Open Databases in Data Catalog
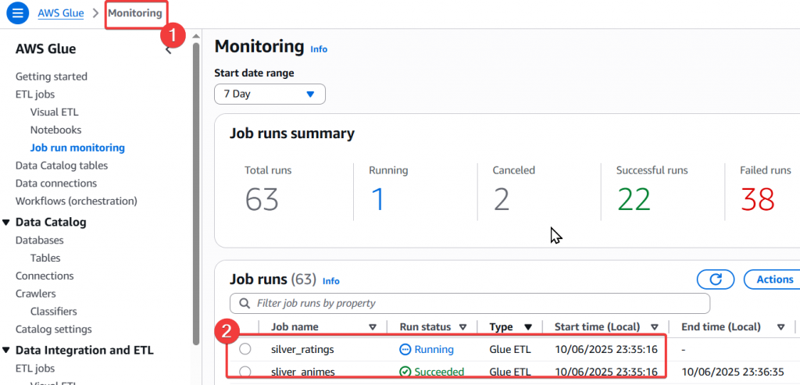Image resolution: width=800 pixels, height=385 pixels. (40, 241)
